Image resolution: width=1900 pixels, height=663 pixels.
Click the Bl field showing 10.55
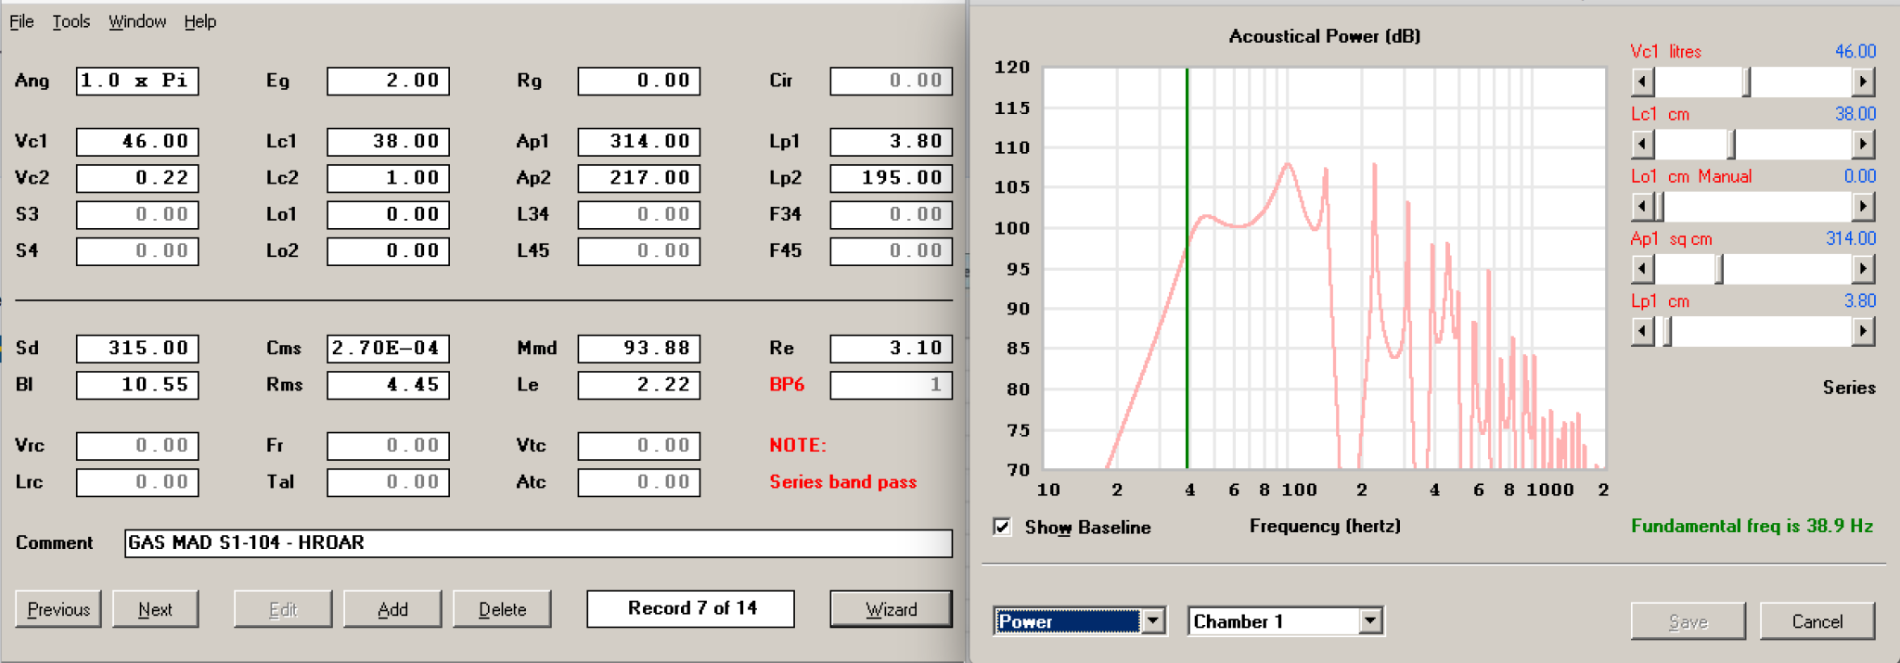click(137, 385)
